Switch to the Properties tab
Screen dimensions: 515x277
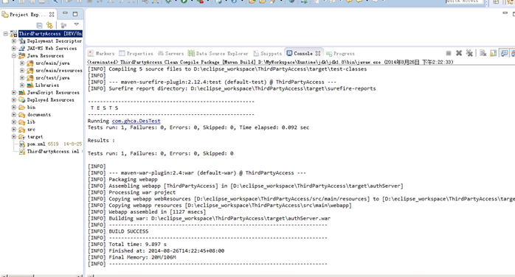[x=136, y=54]
